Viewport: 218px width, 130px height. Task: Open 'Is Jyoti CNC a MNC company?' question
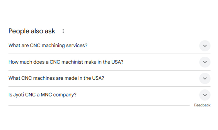tap(42, 95)
